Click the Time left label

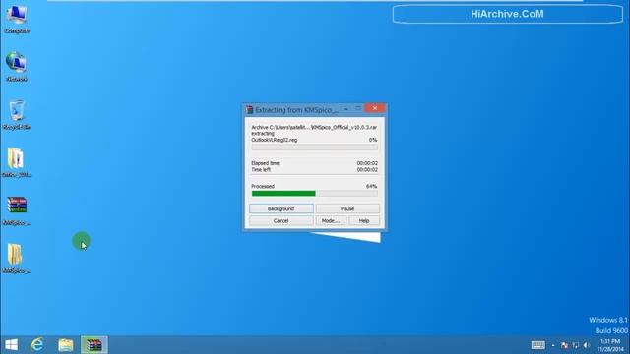pyautogui.click(x=261, y=170)
